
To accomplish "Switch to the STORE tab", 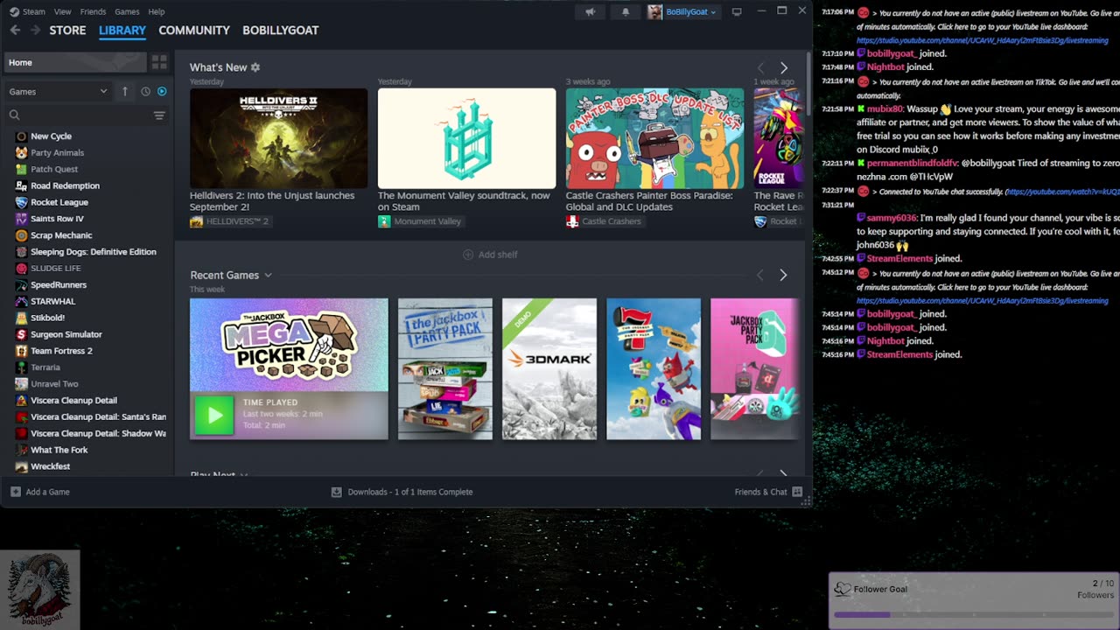I will coord(67,30).
